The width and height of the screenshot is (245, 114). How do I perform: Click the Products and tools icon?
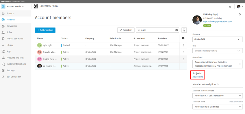(3, 58)
